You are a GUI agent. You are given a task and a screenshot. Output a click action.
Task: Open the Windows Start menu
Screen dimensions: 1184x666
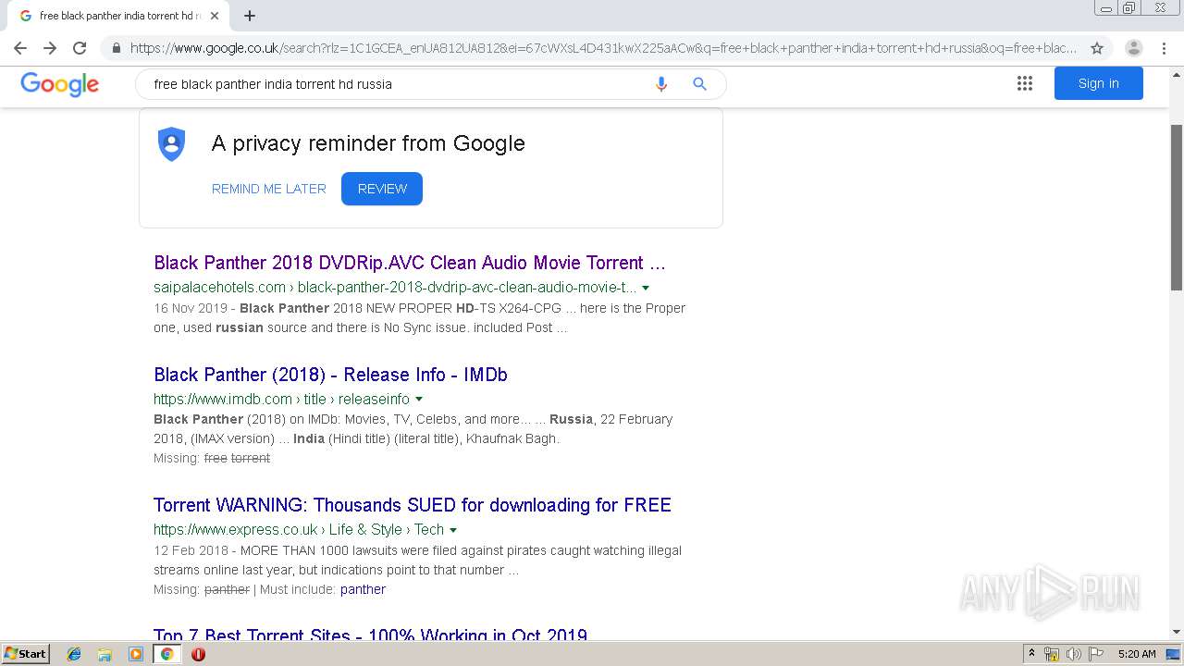click(25, 654)
